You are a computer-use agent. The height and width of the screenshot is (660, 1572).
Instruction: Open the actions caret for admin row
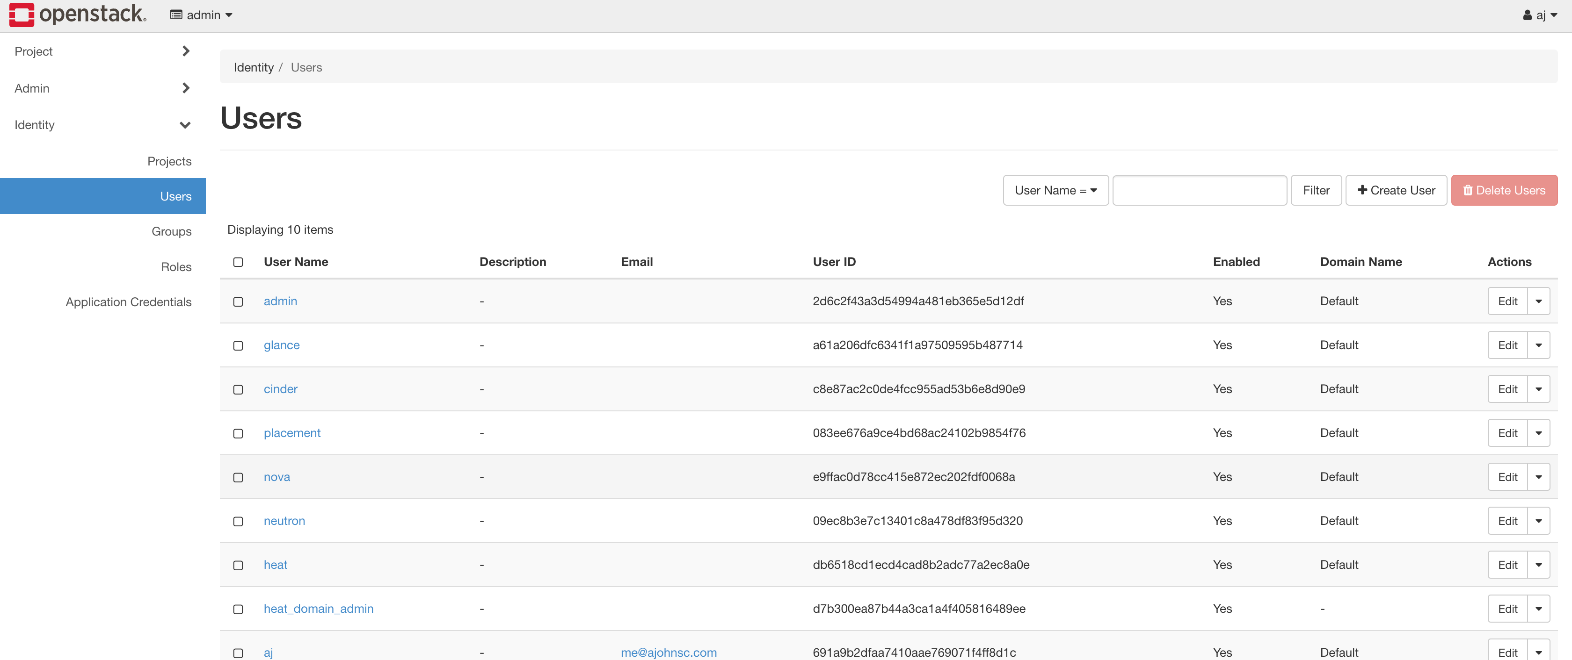coord(1538,301)
